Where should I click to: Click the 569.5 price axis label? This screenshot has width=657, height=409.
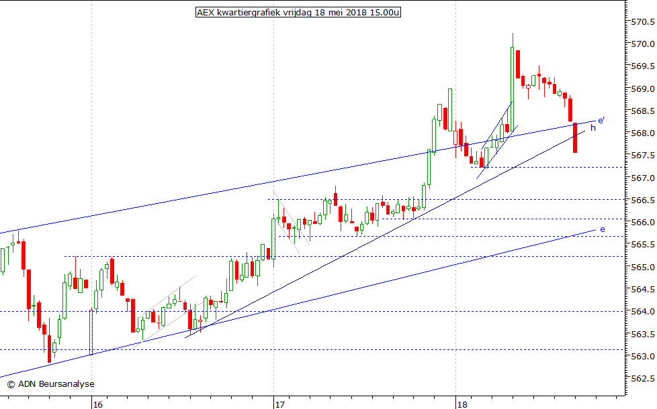(643, 66)
